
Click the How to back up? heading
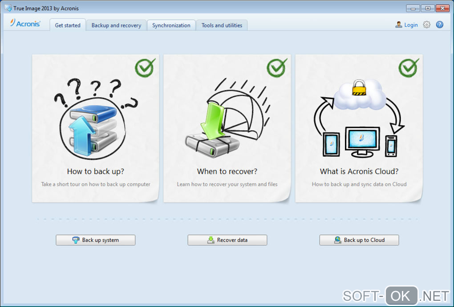pos(96,171)
